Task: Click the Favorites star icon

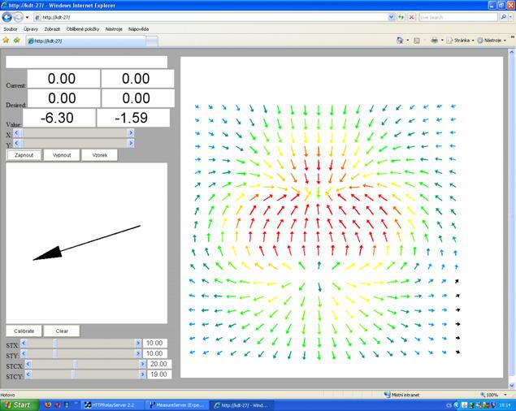Action: point(6,40)
